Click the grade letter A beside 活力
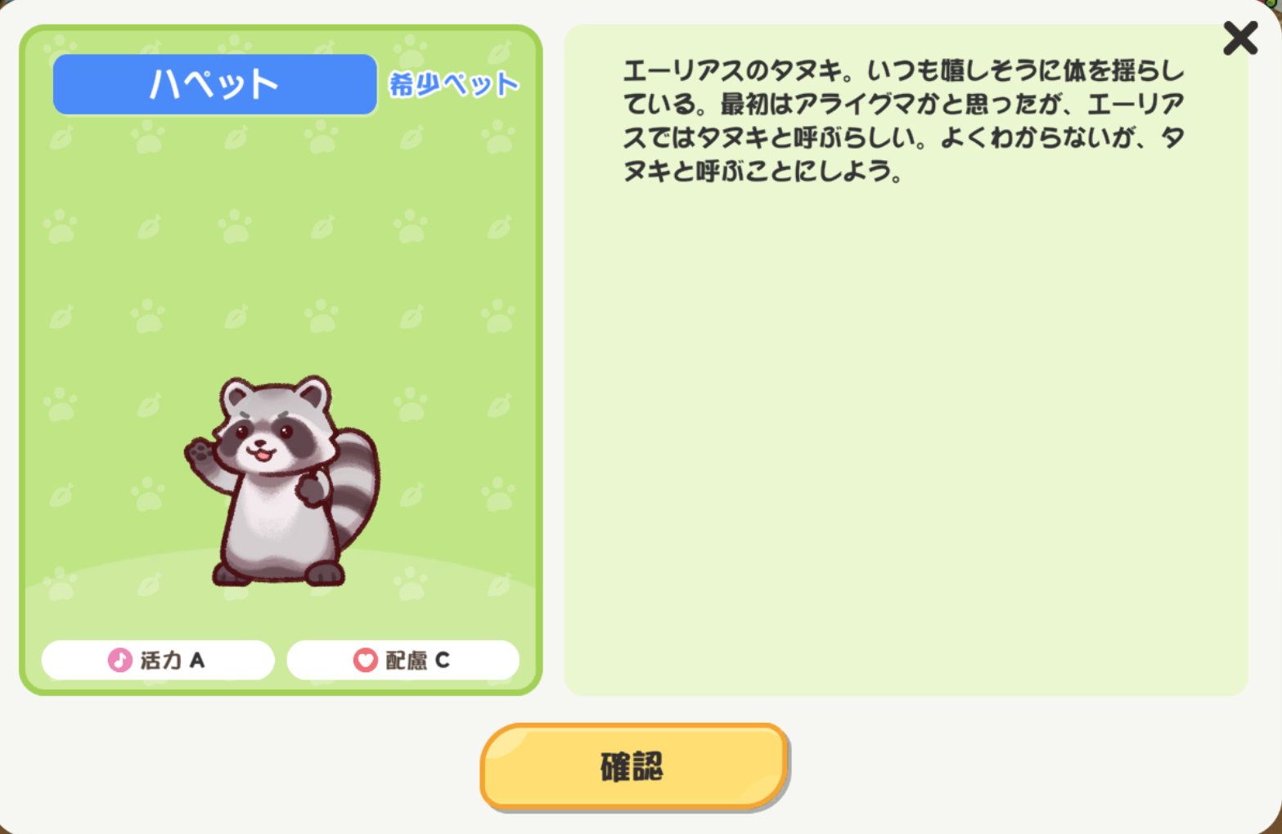 tap(196, 660)
